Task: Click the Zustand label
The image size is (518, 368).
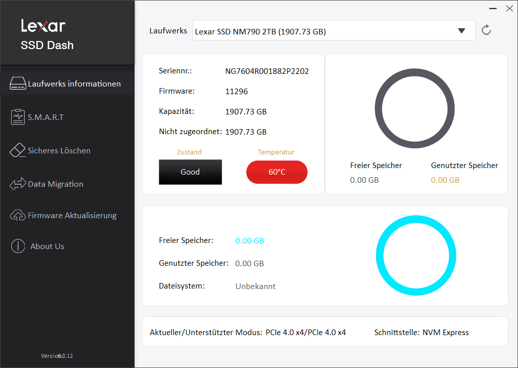Action: pyautogui.click(x=189, y=152)
